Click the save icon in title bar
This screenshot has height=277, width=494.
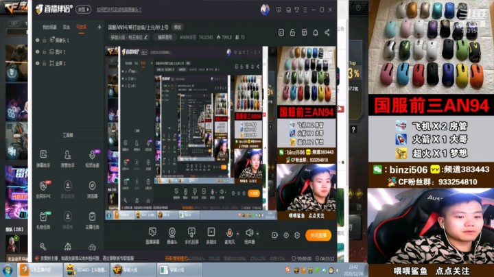pos(288,10)
